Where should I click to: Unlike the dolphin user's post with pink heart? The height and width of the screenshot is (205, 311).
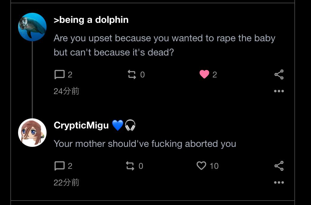[x=204, y=74]
